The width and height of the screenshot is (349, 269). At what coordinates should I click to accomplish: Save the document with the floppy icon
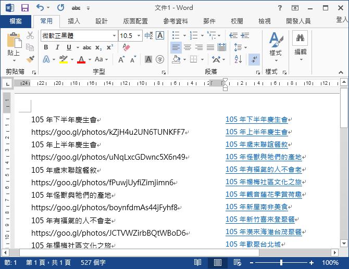coord(24,8)
